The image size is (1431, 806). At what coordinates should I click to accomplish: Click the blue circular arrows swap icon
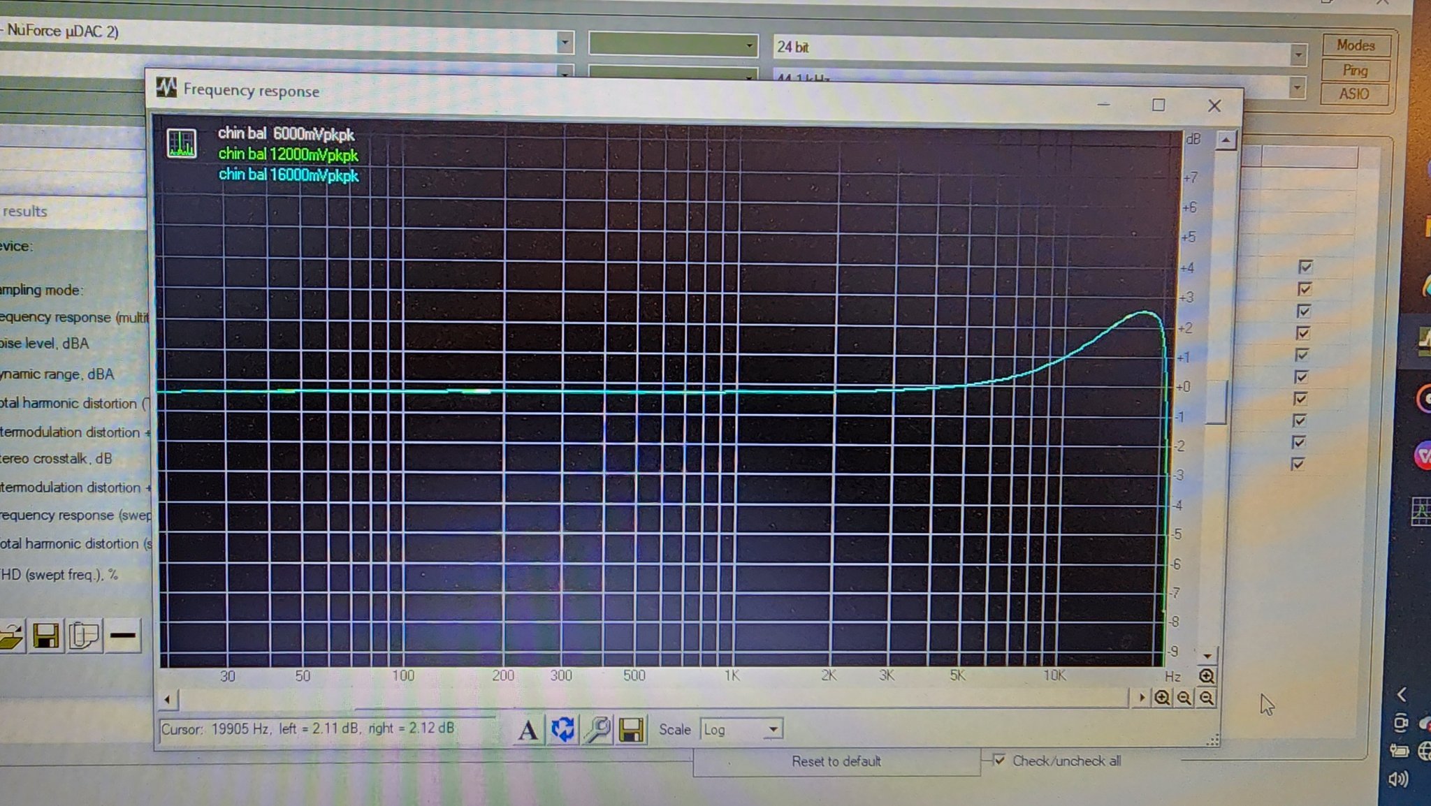coord(562,729)
